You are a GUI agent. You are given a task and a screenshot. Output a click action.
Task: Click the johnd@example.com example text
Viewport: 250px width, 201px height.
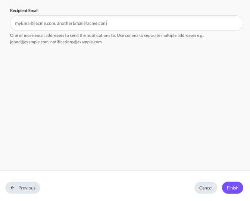coord(29,42)
